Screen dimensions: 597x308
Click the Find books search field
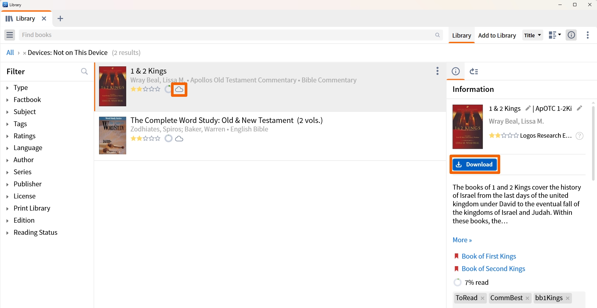click(231, 35)
